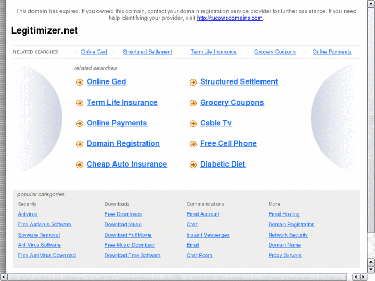Go to Download Full Movie link
375x281 pixels.
coord(128,235)
